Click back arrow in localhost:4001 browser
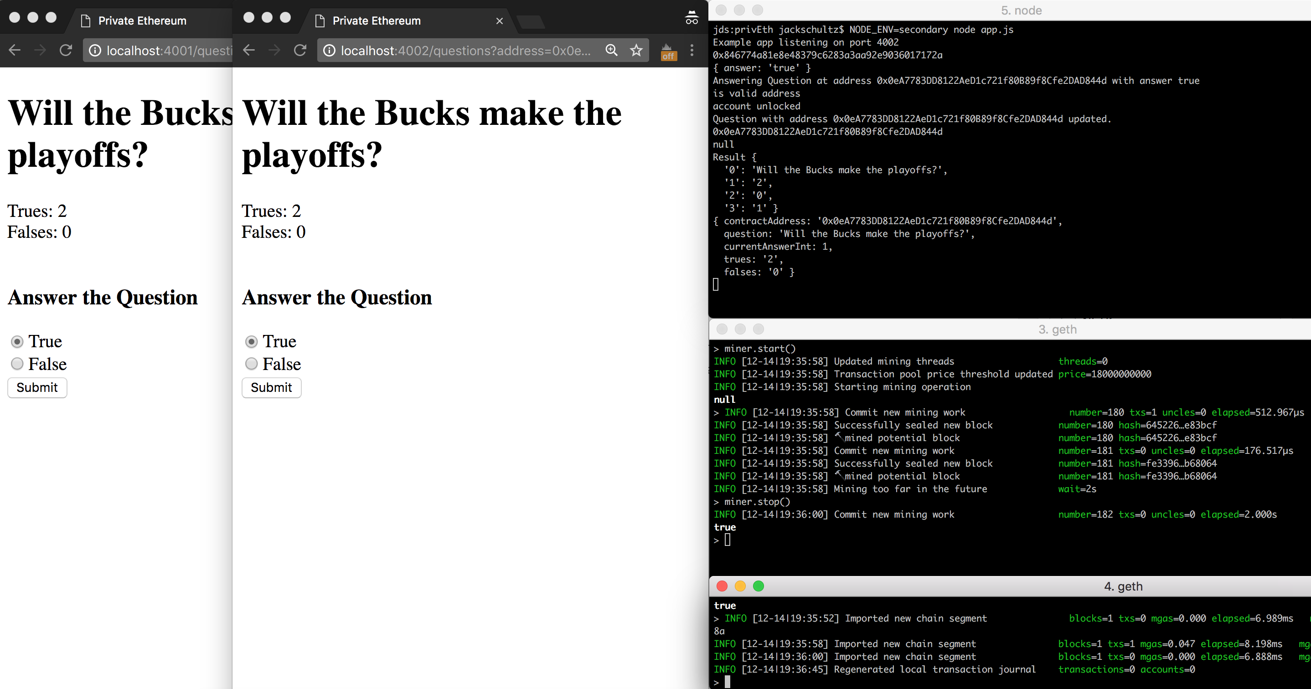Screen dimensions: 1311x689 tap(15, 51)
